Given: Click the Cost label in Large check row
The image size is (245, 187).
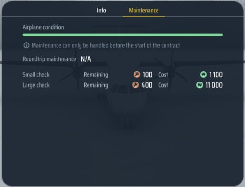Looking at the screenshot, I should [x=163, y=85].
